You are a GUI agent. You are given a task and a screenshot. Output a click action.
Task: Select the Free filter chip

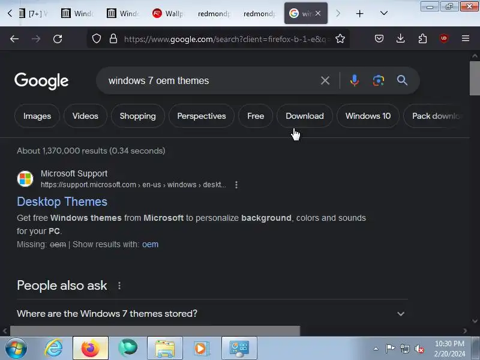(256, 116)
